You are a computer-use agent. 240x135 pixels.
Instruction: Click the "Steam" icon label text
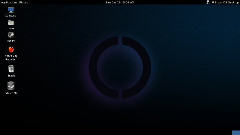click(11, 41)
